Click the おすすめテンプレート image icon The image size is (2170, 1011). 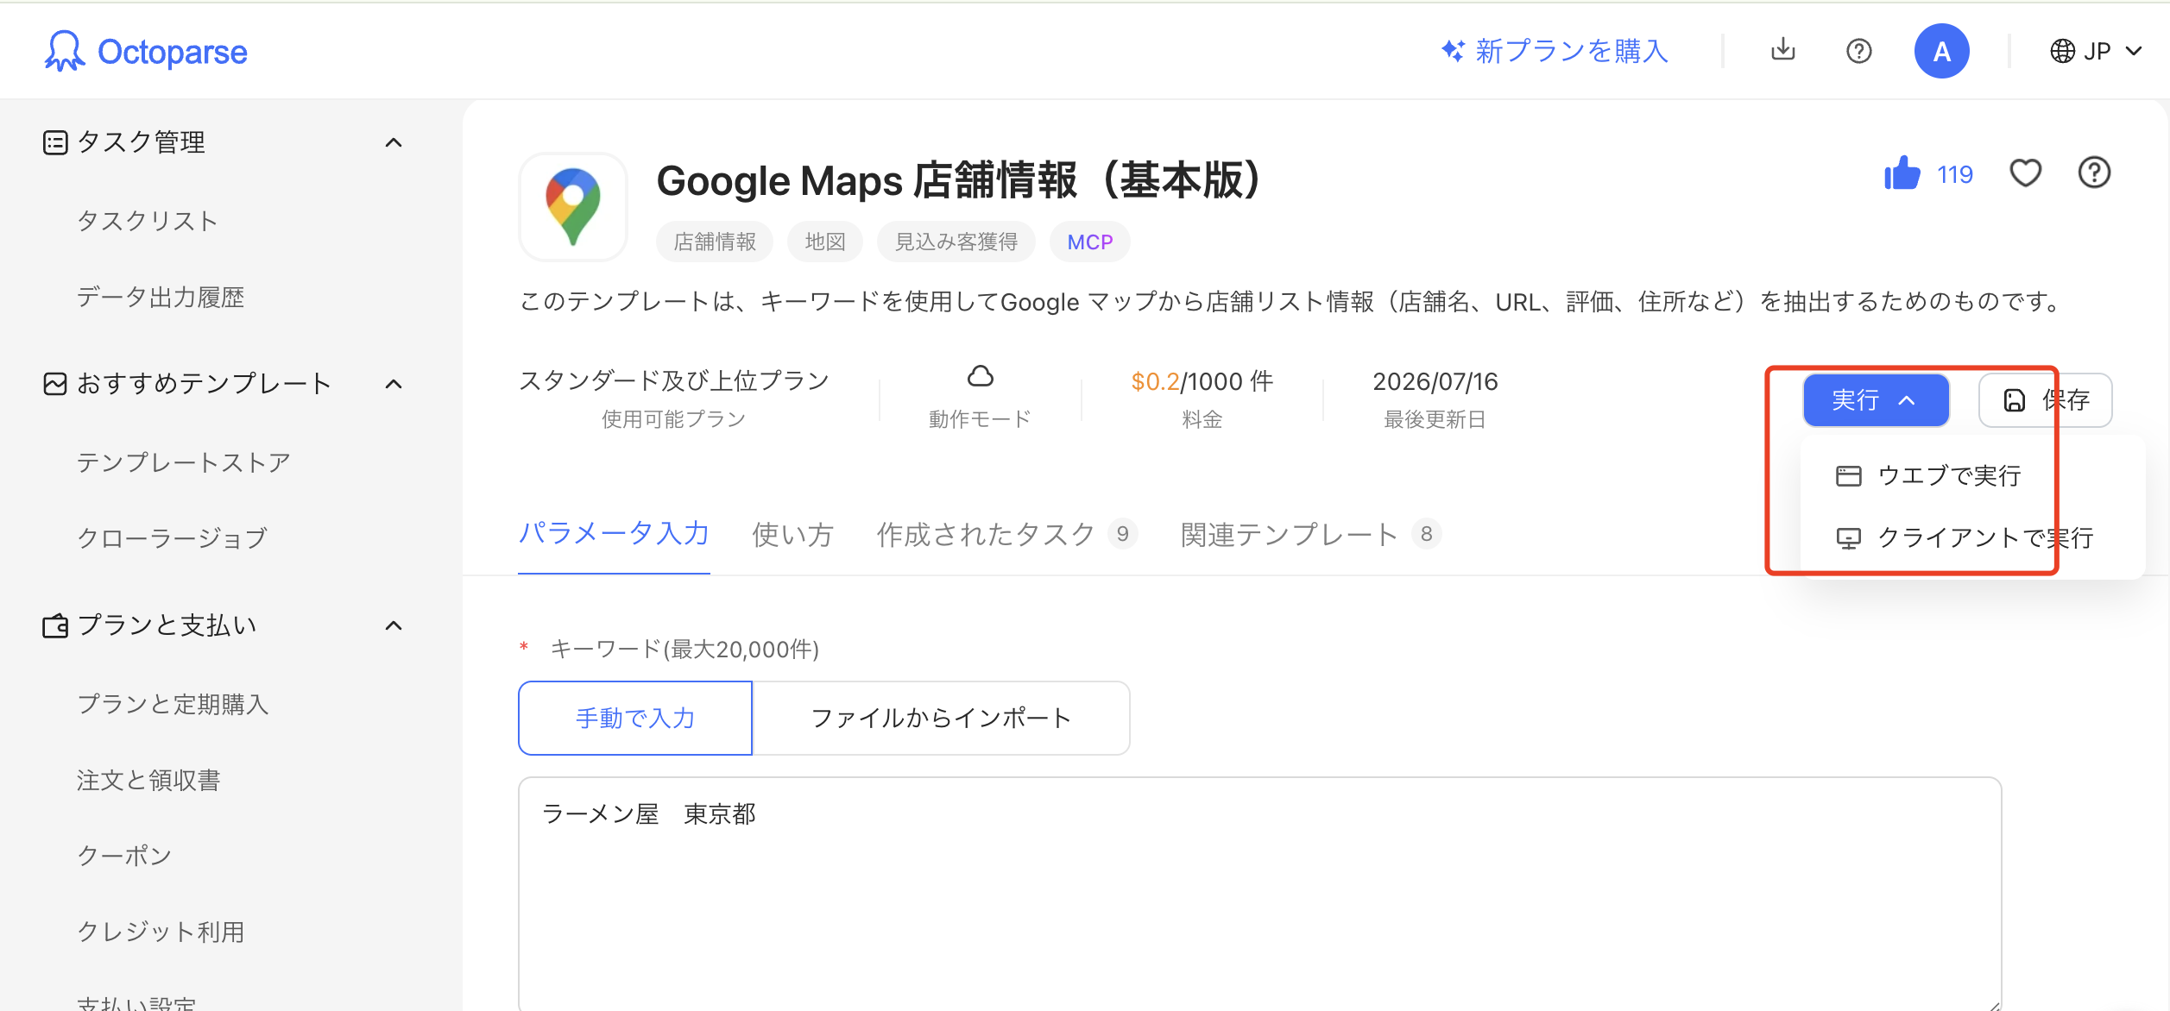click(55, 384)
